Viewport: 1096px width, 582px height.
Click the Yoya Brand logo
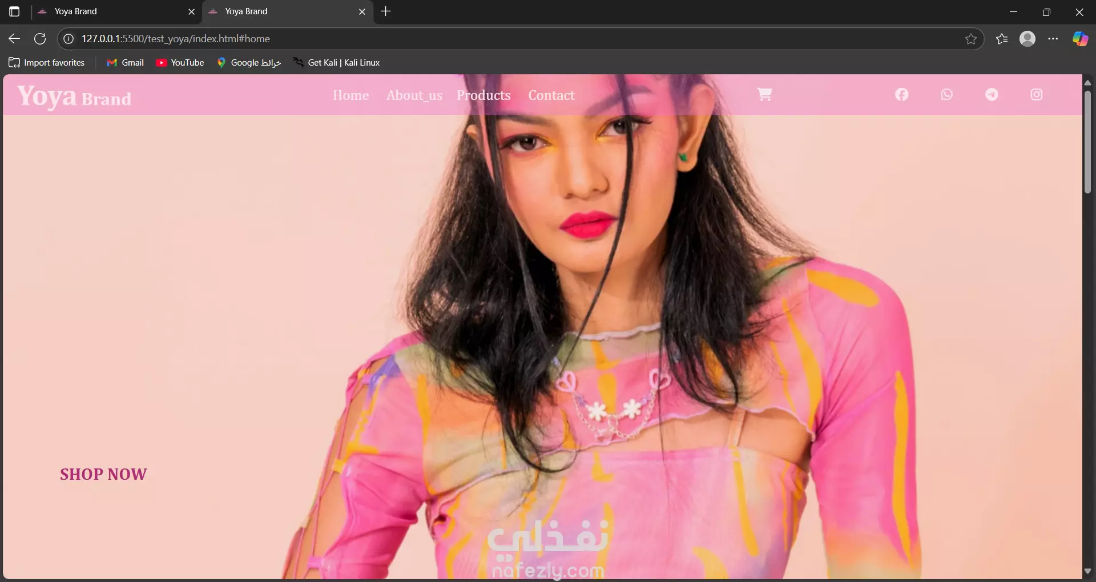click(74, 96)
